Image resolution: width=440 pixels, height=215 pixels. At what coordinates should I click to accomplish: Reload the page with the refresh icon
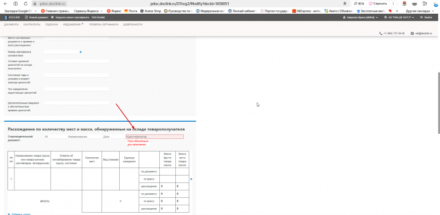click(x=26, y=3)
